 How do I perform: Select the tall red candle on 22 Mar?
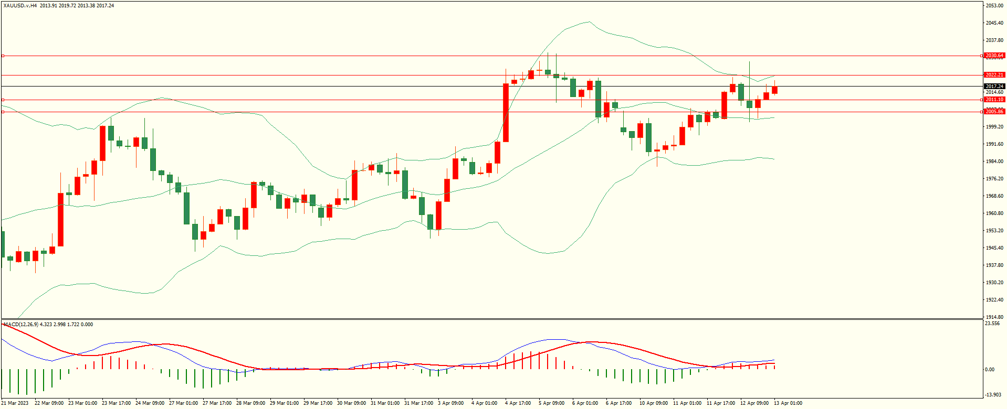(x=60, y=219)
